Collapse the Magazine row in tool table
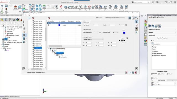 tap(48, 23)
